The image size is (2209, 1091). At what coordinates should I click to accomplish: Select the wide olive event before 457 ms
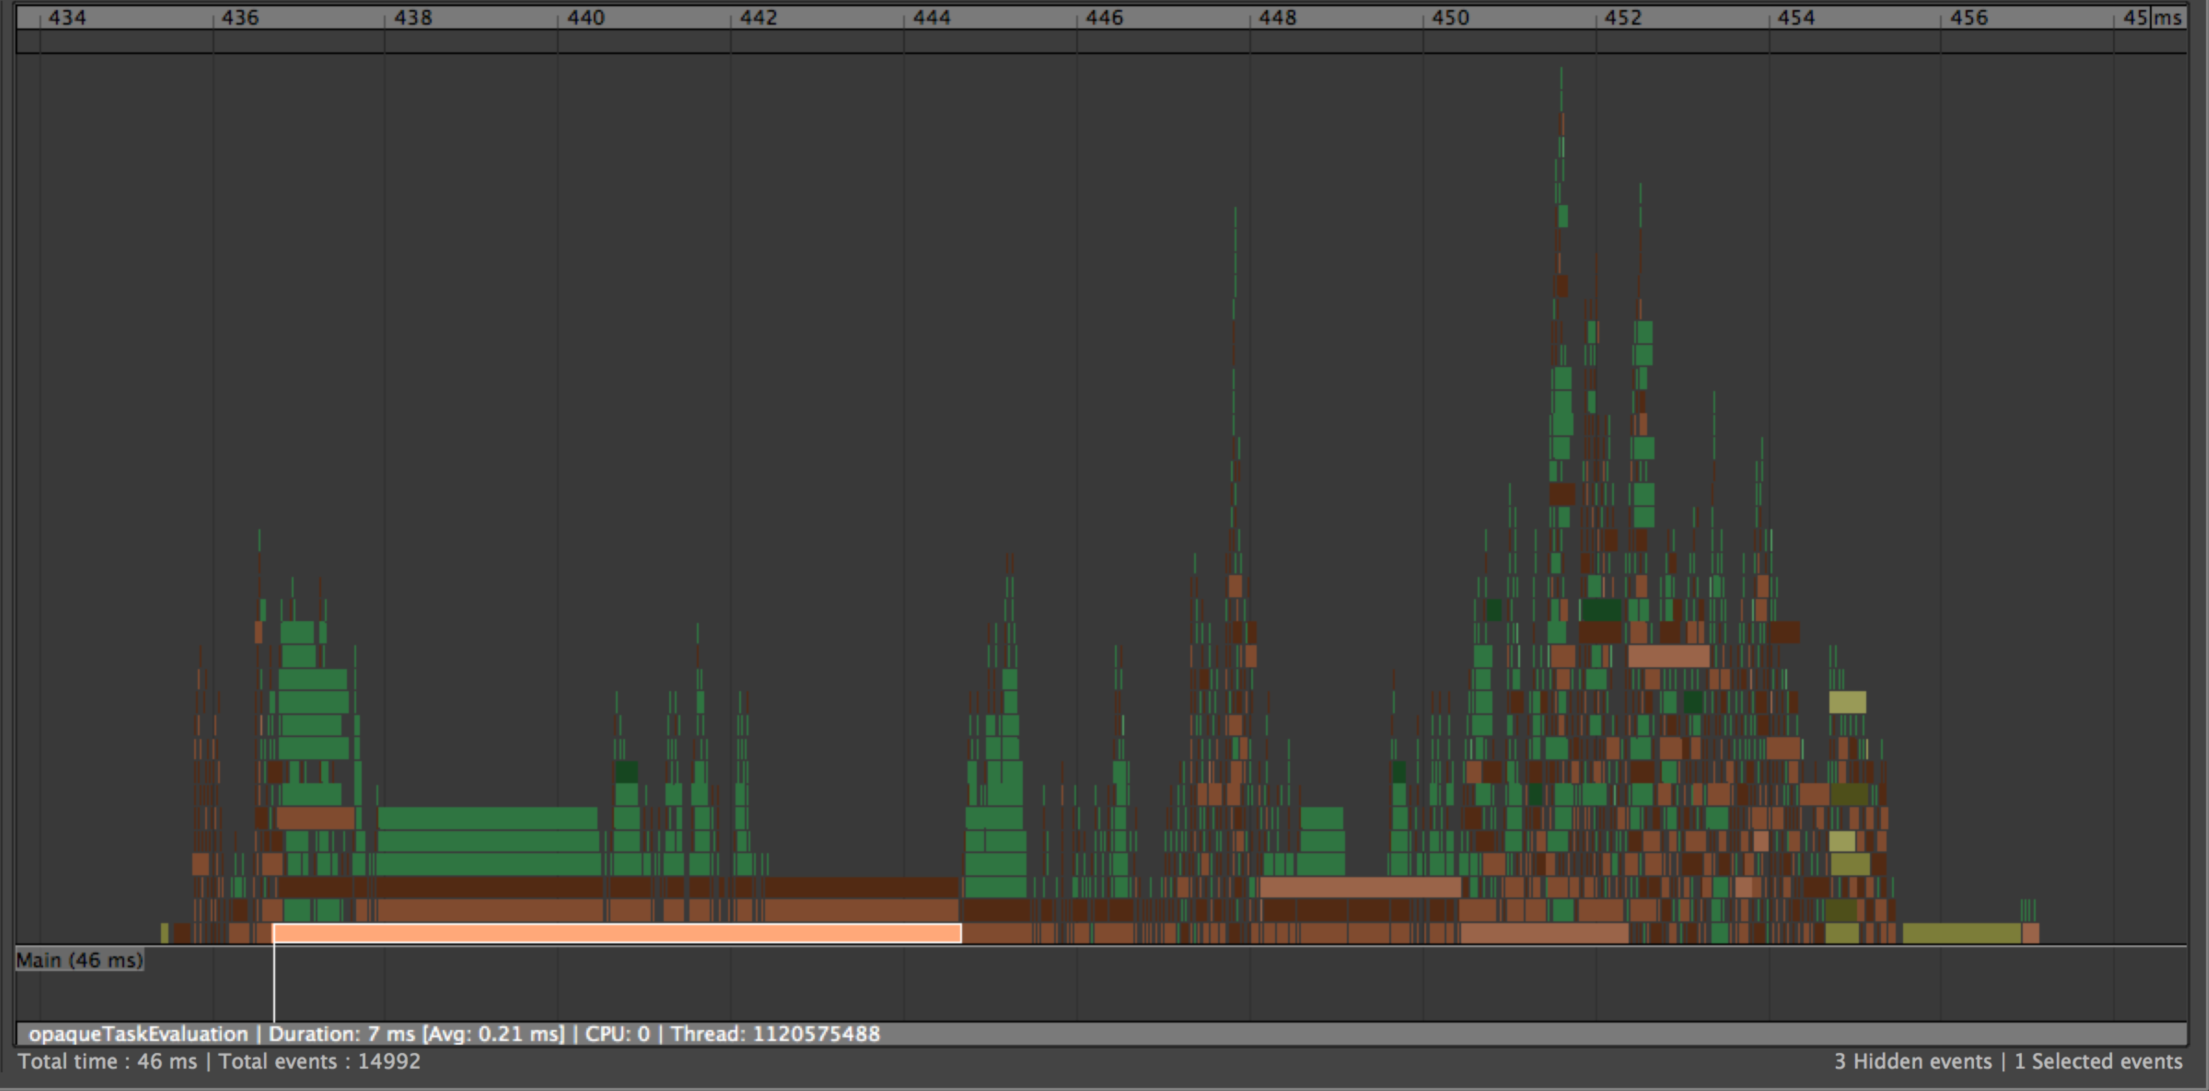coord(1961,933)
